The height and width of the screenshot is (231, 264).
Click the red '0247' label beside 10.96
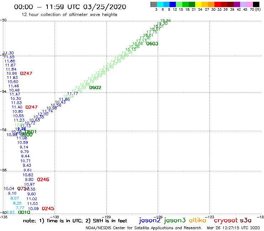point(26,73)
